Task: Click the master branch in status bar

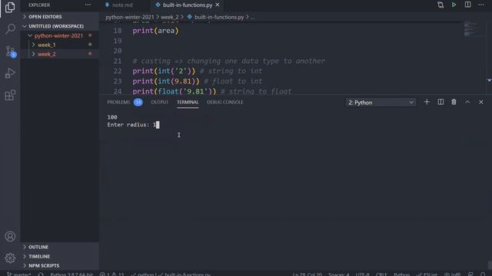Action: coord(18,274)
